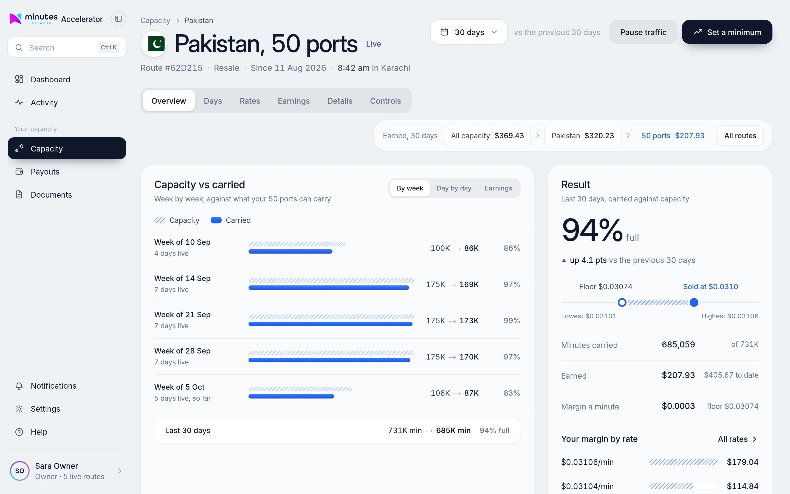Click breadcrumb chevron after Pakistan $320.23
The height and width of the screenshot is (494, 790).
[x=628, y=136]
